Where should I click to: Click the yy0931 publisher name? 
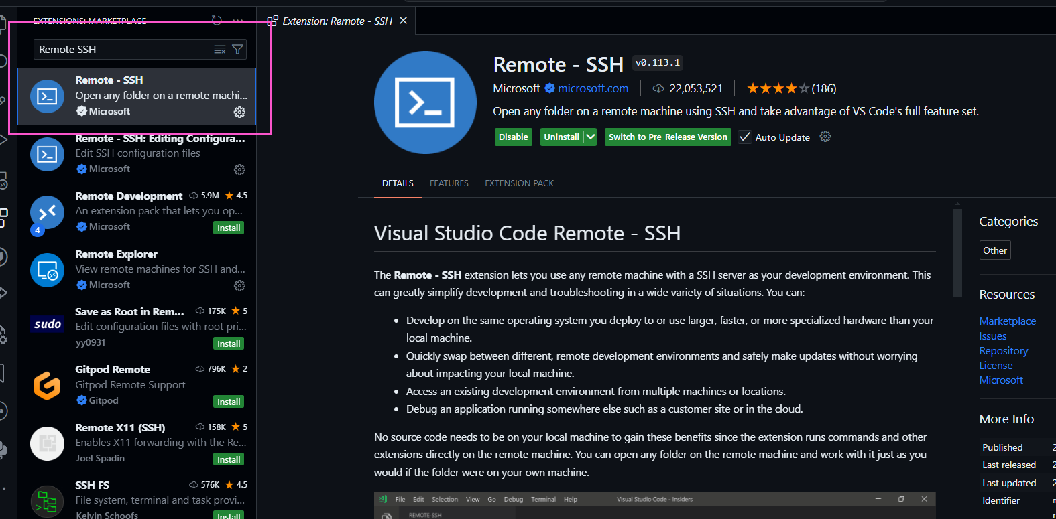[91, 342]
